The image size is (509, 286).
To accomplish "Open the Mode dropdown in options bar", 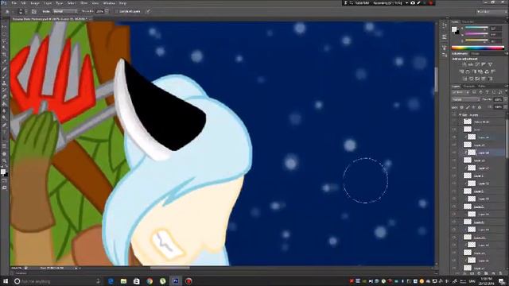I will click(x=65, y=11).
